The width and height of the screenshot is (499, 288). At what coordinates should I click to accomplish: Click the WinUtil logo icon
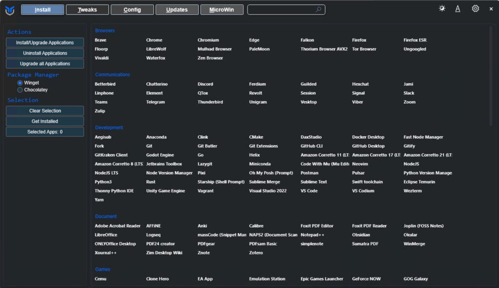pos(10,10)
